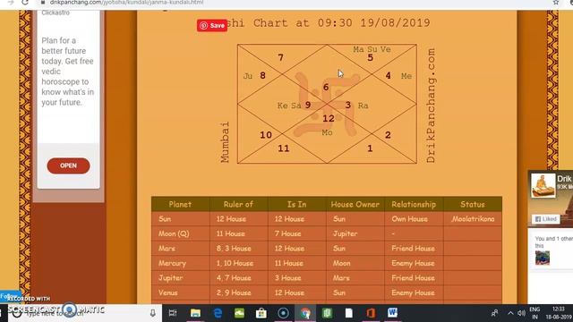Click the padlock site security icon

click(x=43, y=2)
